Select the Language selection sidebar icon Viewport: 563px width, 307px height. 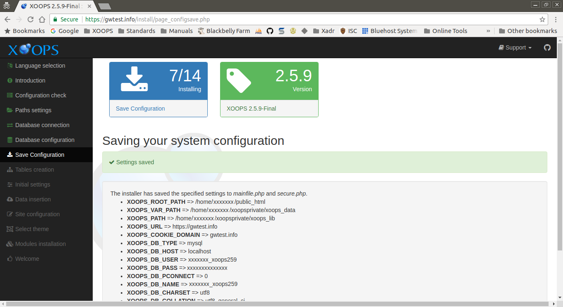pos(9,66)
